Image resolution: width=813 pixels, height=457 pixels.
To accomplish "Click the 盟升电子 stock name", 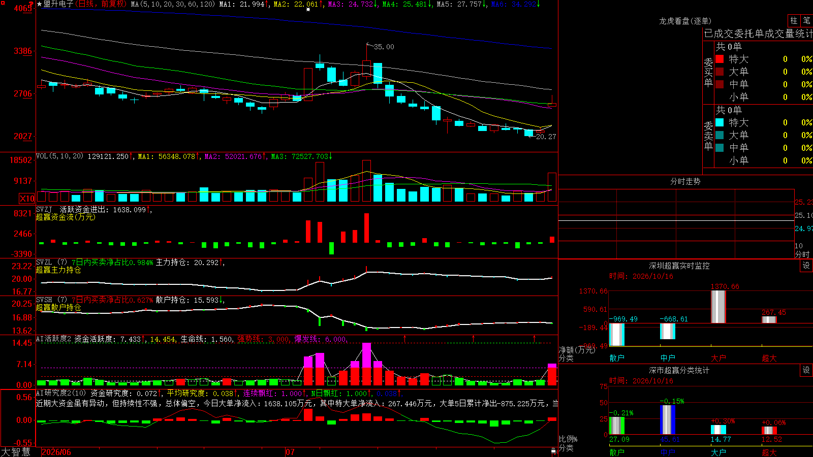I will click(x=58, y=4).
